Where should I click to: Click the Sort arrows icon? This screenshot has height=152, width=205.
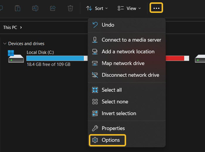[x=89, y=8]
